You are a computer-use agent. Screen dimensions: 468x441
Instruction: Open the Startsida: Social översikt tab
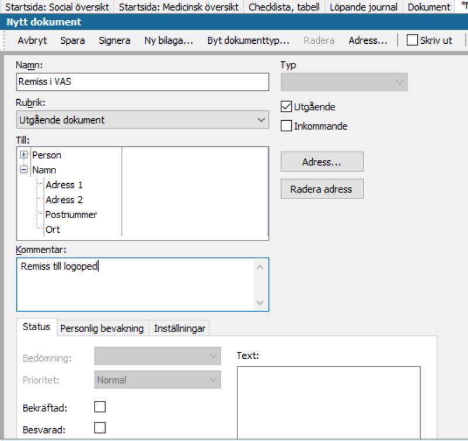pyautogui.click(x=57, y=7)
